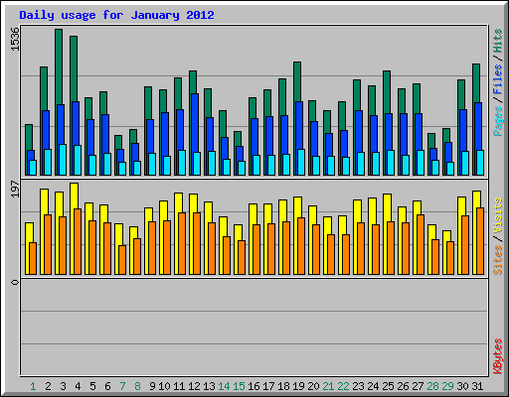Click day 11 on the x-axis
509x397 pixels.
pos(179,386)
